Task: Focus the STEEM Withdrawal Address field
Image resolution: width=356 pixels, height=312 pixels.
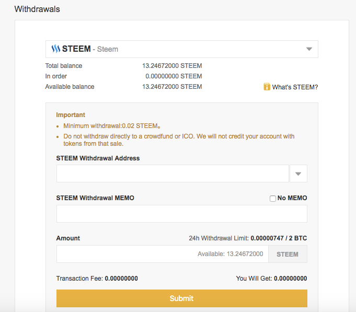Action: (x=173, y=174)
